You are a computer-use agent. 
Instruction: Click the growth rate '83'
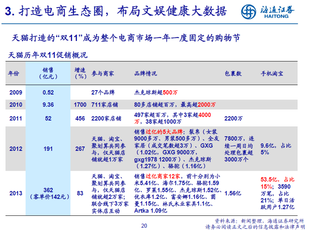tap(80, 193)
